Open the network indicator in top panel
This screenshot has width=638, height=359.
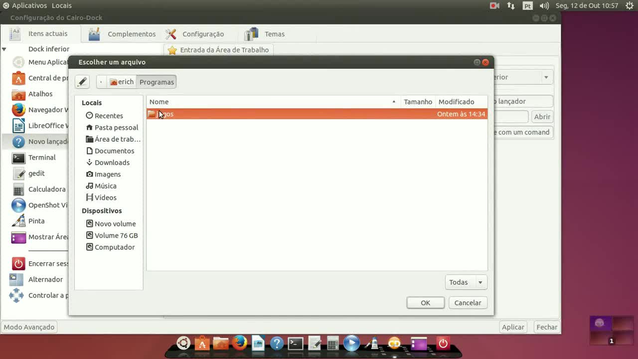511,5
